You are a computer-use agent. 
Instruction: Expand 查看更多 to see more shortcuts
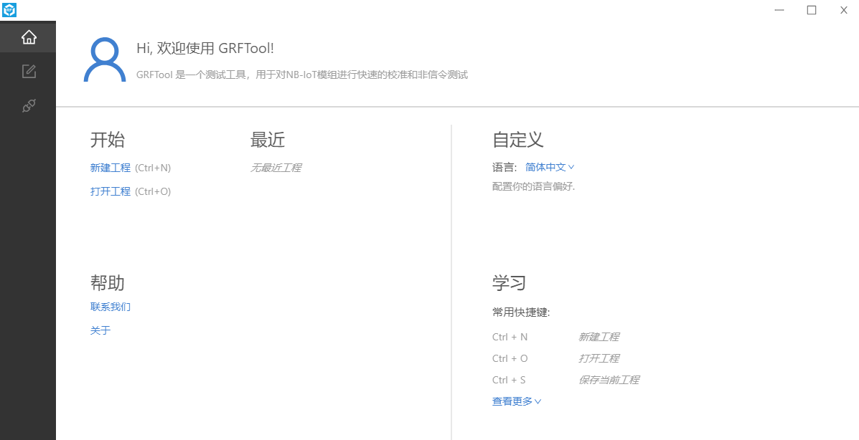pyautogui.click(x=517, y=402)
